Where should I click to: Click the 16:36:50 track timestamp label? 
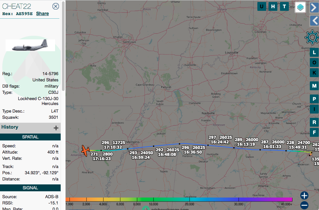click(193, 152)
